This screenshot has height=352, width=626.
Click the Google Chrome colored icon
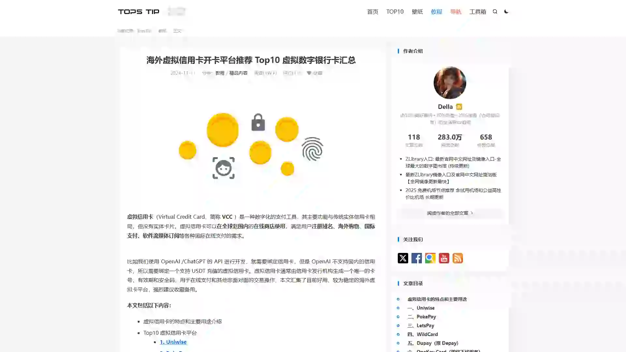point(430,258)
